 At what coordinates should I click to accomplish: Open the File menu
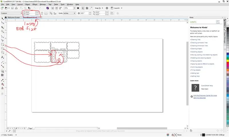(3, 5)
